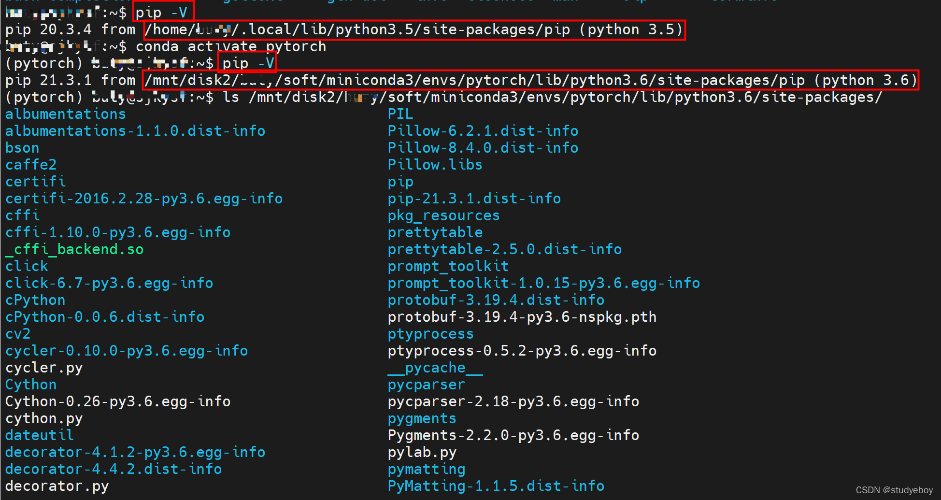Click the blue ptyprocess directory entry
This screenshot has width=941, height=500.
tap(431, 334)
